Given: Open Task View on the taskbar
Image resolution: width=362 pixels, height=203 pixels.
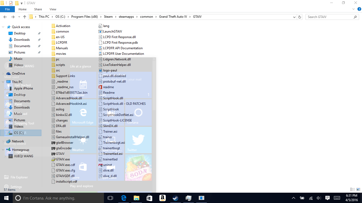Looking at the screenshot, I should pos(110,198).
